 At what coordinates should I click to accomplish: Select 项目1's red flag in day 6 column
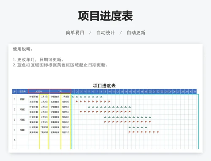click(x=93, y=102)
